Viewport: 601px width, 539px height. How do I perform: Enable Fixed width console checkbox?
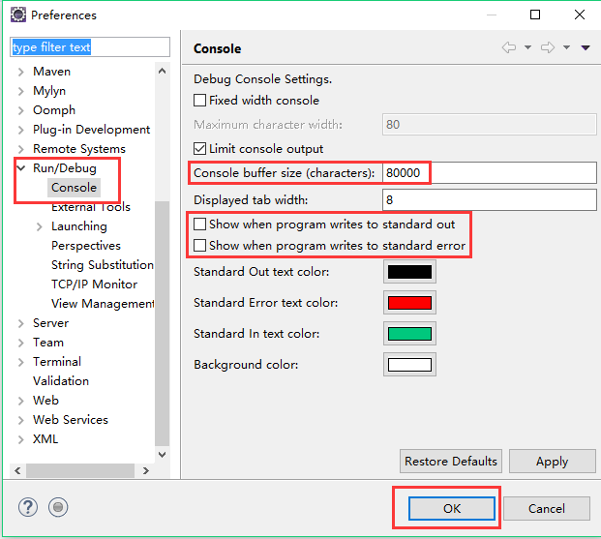(200, 101)
